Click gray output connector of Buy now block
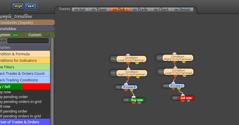The height and width of the screenshot is (125, 239). [x=139, y=103]
